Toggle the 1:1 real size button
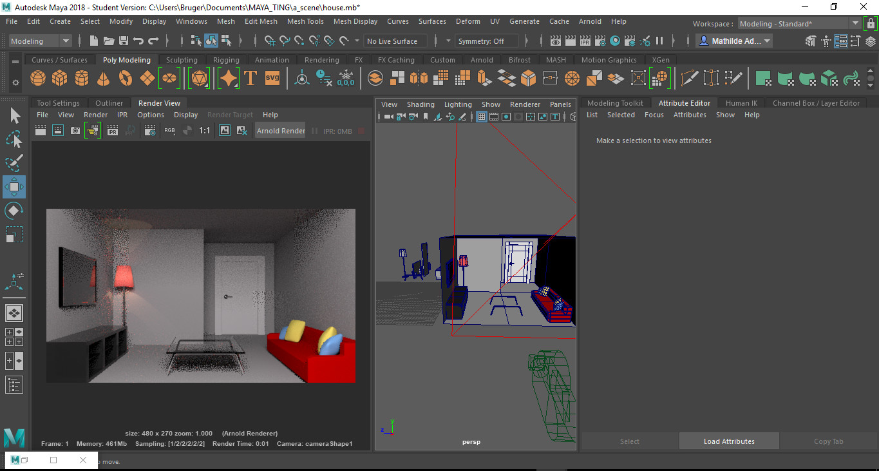Viewport: 879px width, 471px height. pos(204,131)
